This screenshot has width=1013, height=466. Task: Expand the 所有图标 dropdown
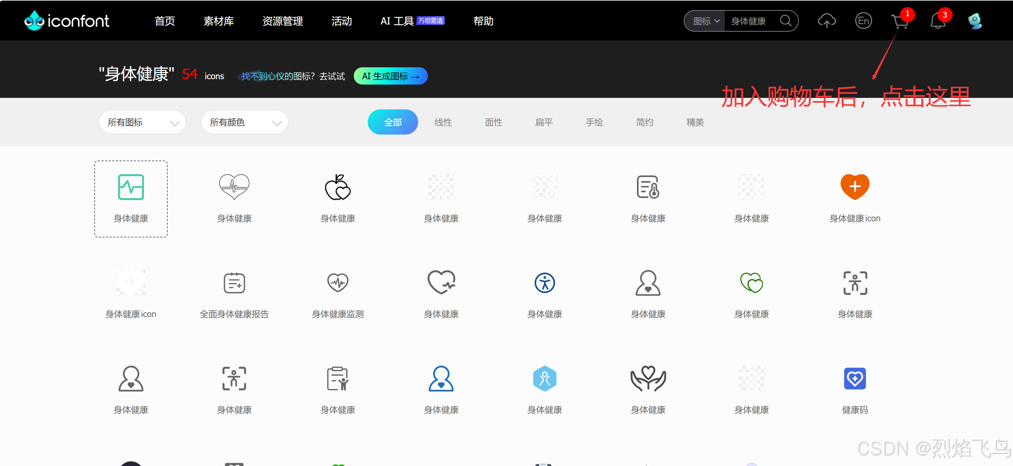click(143, 122)
